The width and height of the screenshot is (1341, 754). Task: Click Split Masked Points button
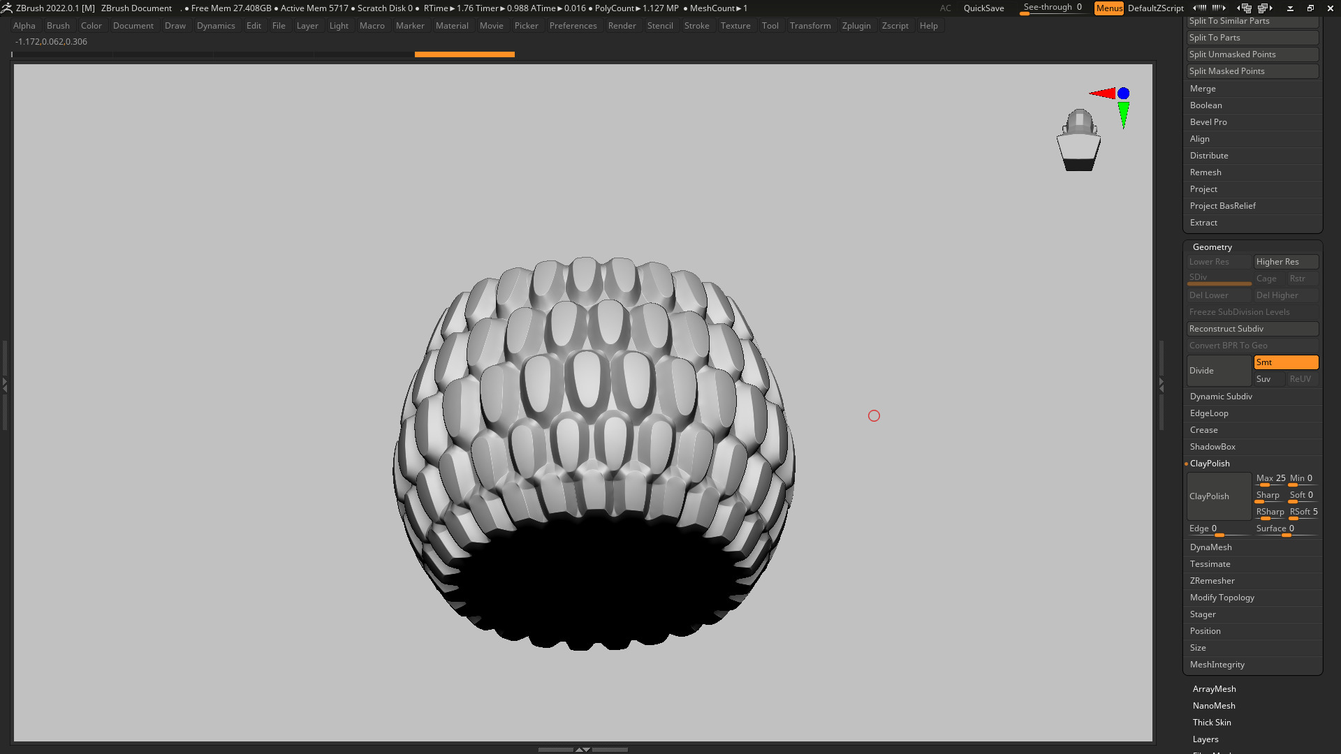(x=1252, y=71)
